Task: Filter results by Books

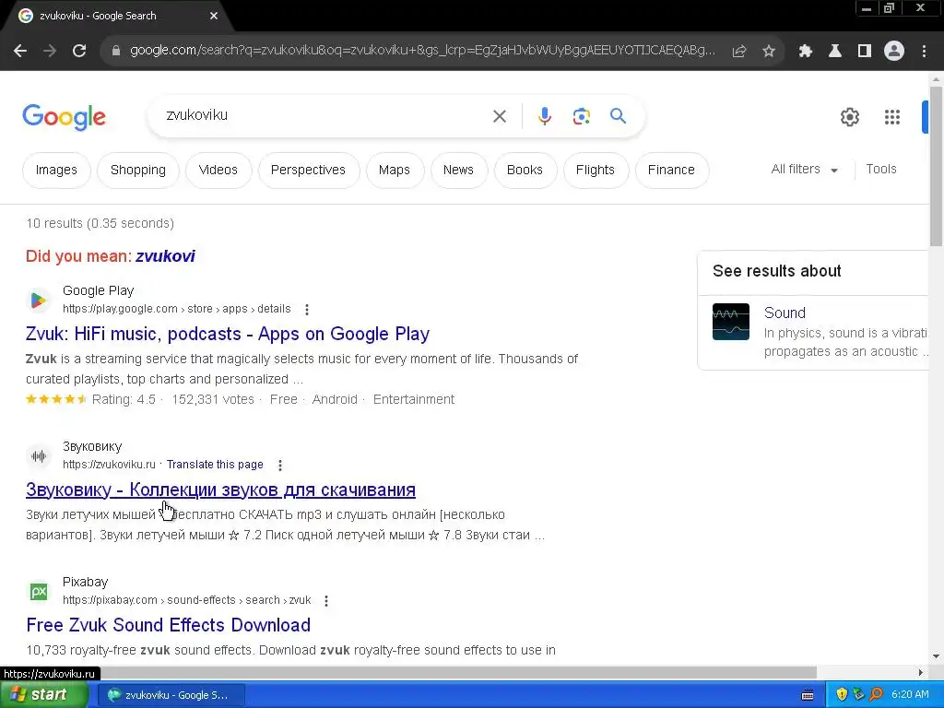Action: point(525,171)
